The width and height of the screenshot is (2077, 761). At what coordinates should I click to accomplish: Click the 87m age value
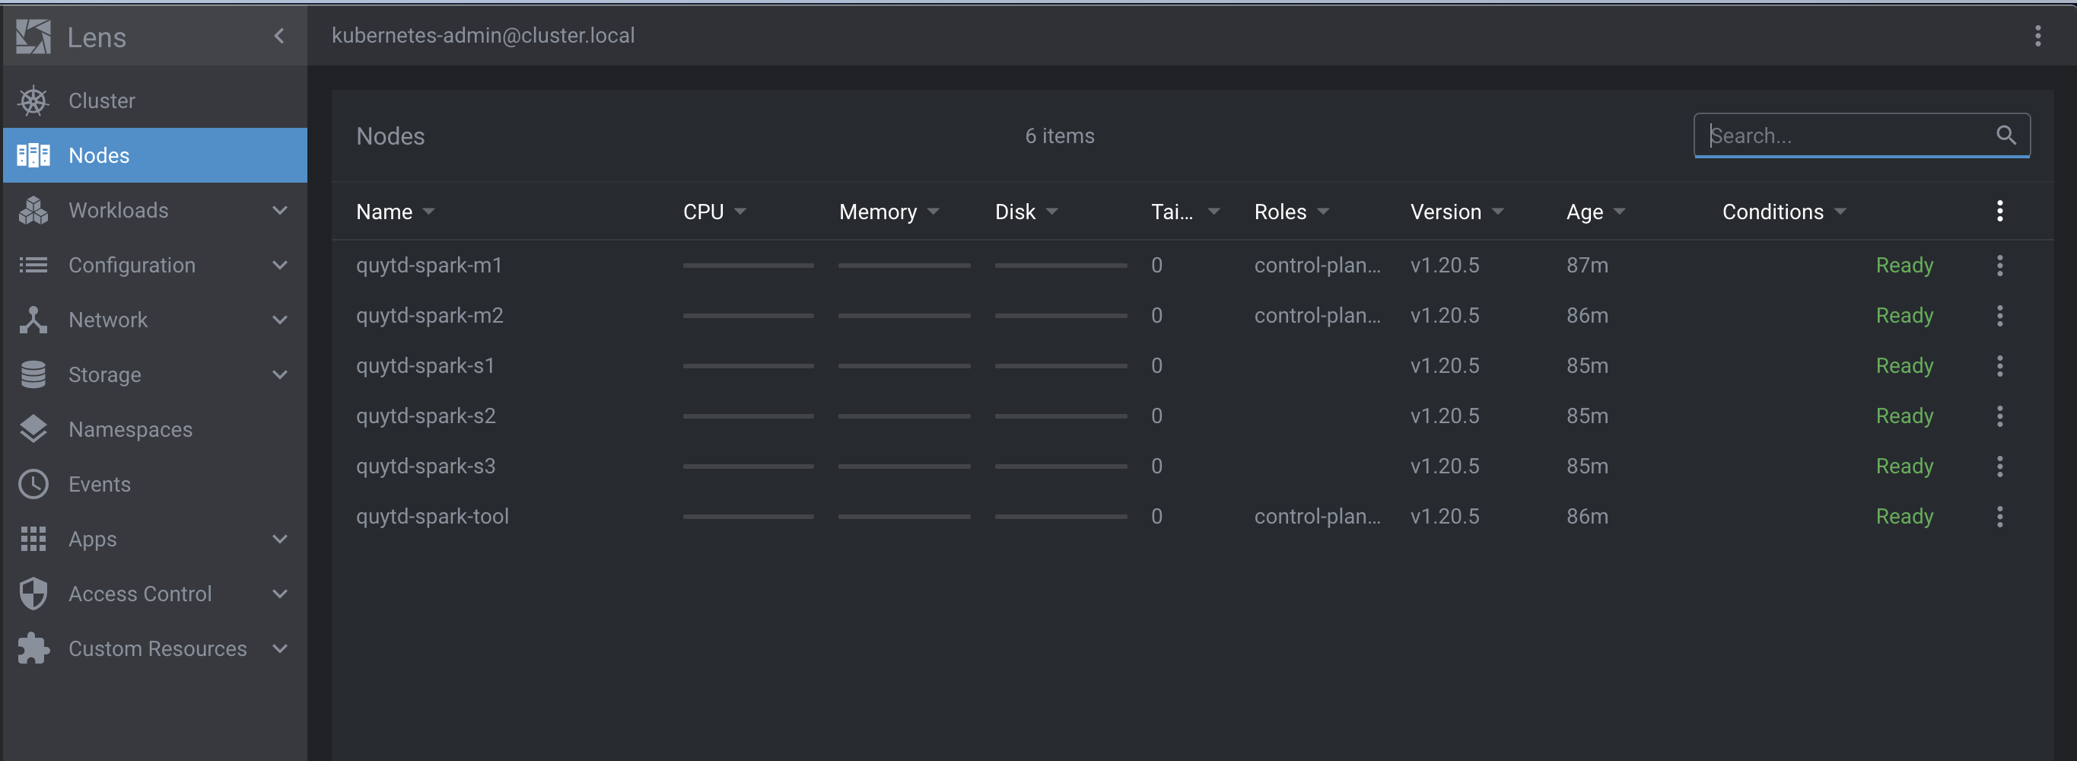click(x=1587, y=266)
